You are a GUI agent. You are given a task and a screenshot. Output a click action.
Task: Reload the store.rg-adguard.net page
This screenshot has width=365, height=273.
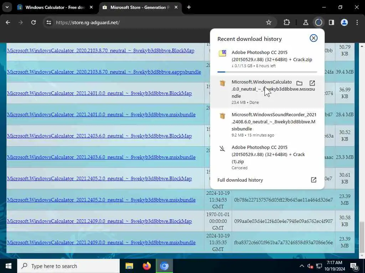[x=34, y=22]
